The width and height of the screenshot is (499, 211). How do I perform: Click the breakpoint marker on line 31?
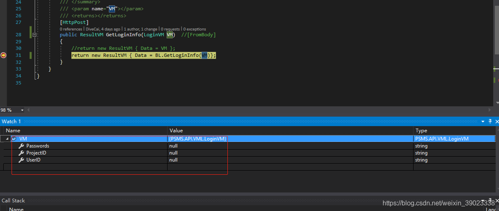(3, 55)
